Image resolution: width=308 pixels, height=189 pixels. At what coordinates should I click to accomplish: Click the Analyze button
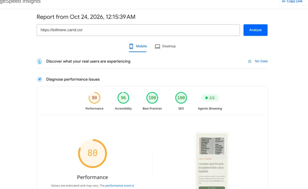coord(255,30)
